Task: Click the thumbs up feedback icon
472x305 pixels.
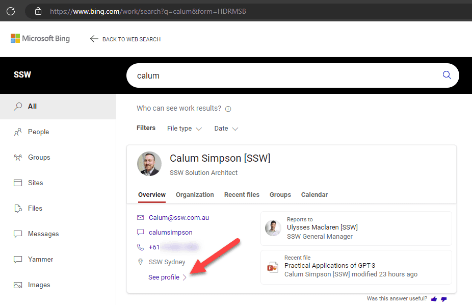Action: (434, 299)
